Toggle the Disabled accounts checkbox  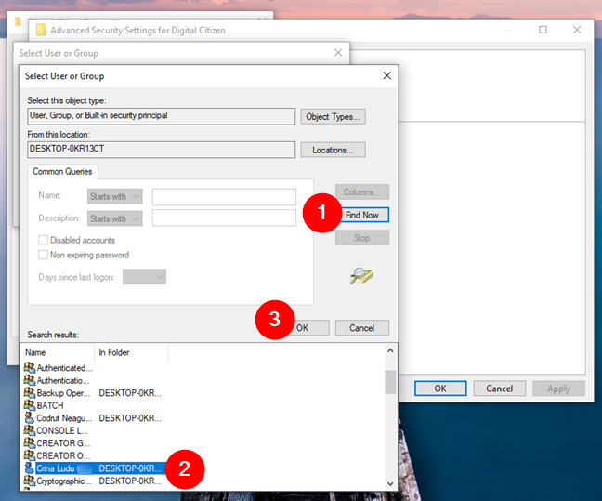point(44,240)
